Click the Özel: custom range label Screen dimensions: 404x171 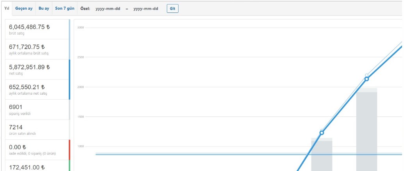pyautogui.click(x=85, y=9)
